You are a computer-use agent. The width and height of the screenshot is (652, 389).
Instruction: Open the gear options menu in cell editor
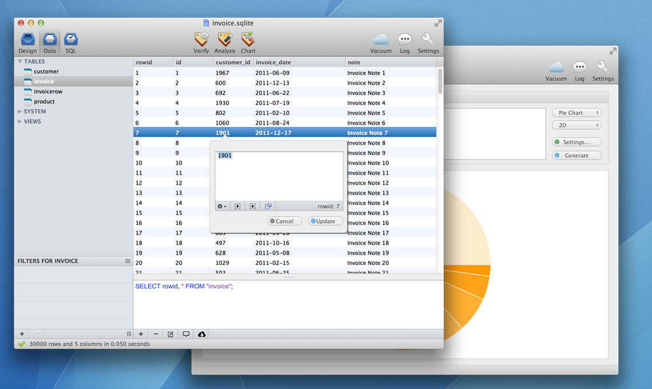click(x=222, y=207)
